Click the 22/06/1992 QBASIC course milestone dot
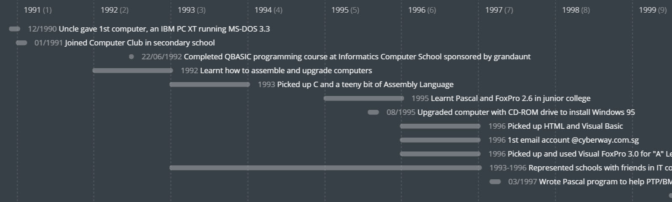The image size is (672, 202). coord(131,57)
